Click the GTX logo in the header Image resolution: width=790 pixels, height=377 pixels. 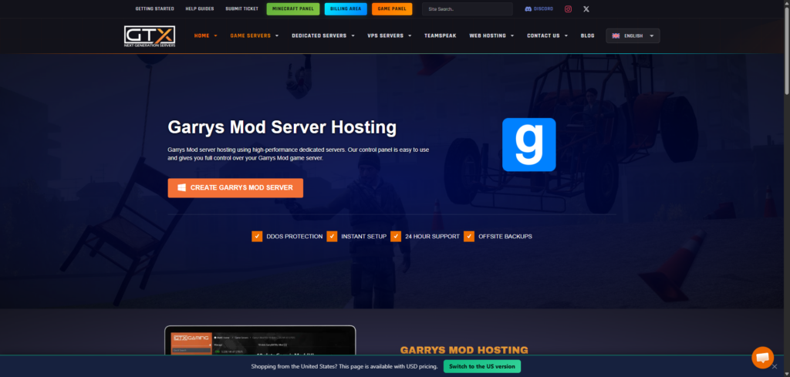click(150, 37)
